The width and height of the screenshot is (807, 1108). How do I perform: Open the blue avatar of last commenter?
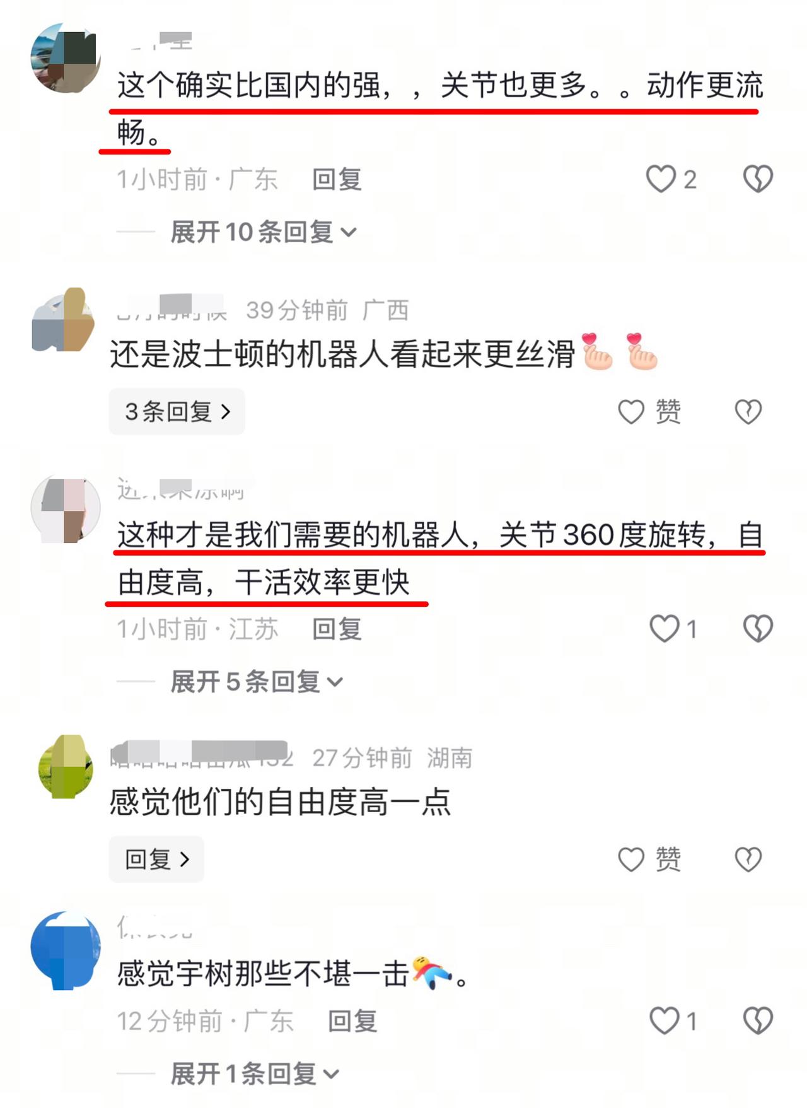coord(66,950)
